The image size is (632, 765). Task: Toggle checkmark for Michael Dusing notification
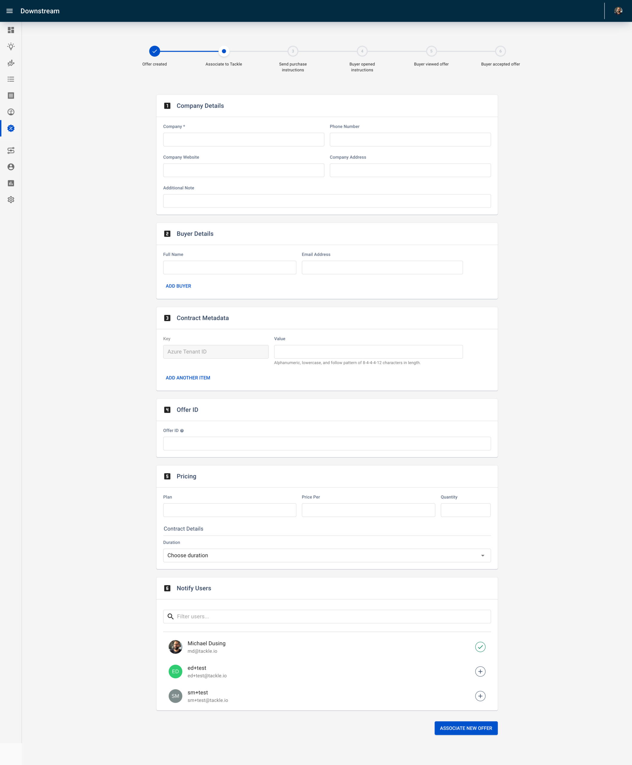[x=480, y=647]
